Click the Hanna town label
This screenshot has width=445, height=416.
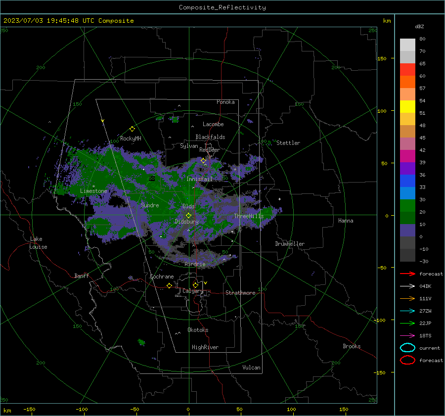[x=346, y=221]
